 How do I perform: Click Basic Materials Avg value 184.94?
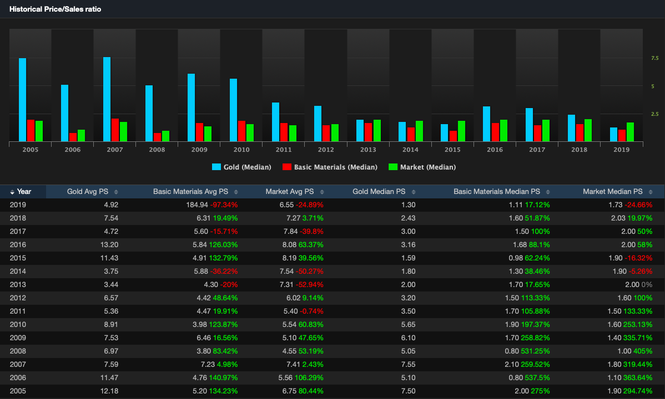coord(197,205)
